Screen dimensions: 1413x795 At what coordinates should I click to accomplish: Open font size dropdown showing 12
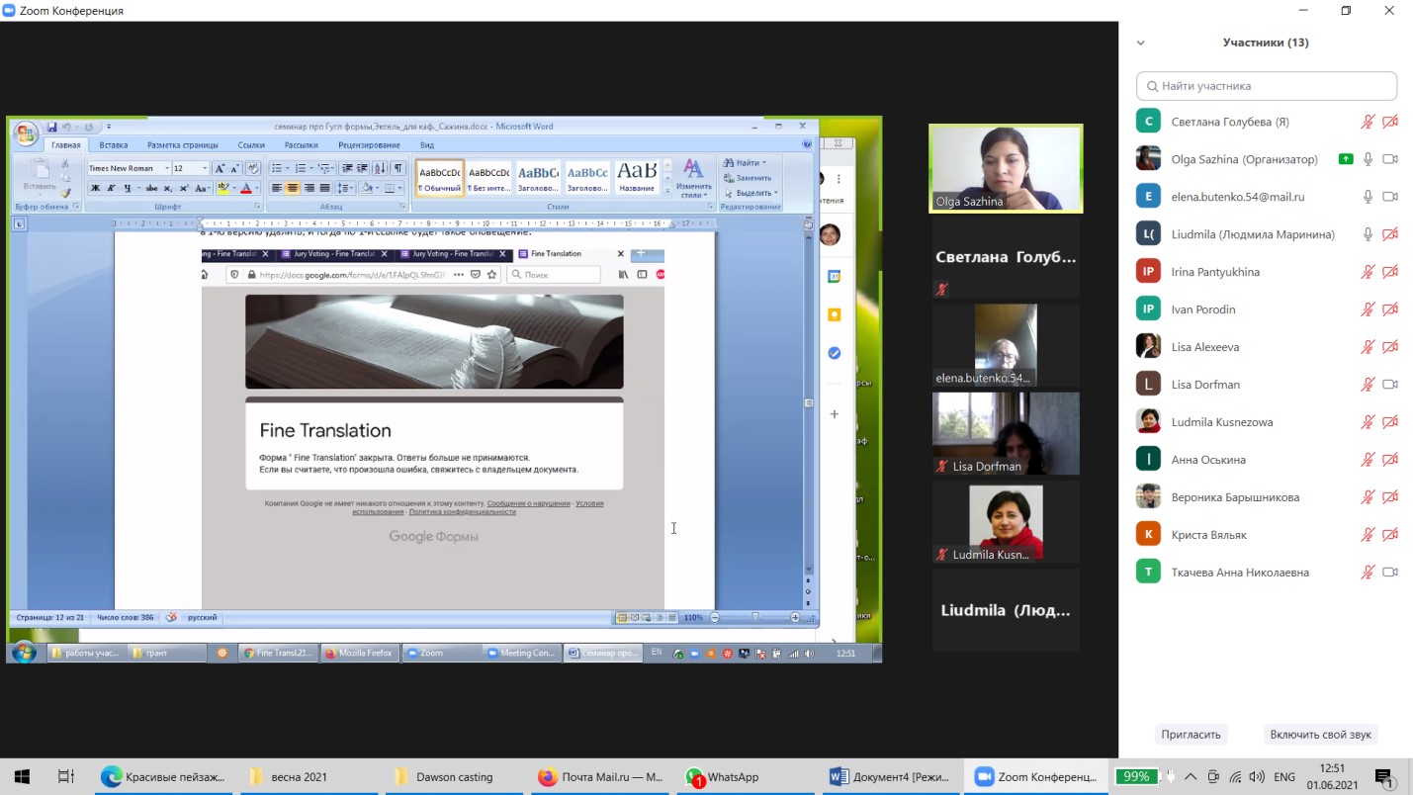coord(205,168)
